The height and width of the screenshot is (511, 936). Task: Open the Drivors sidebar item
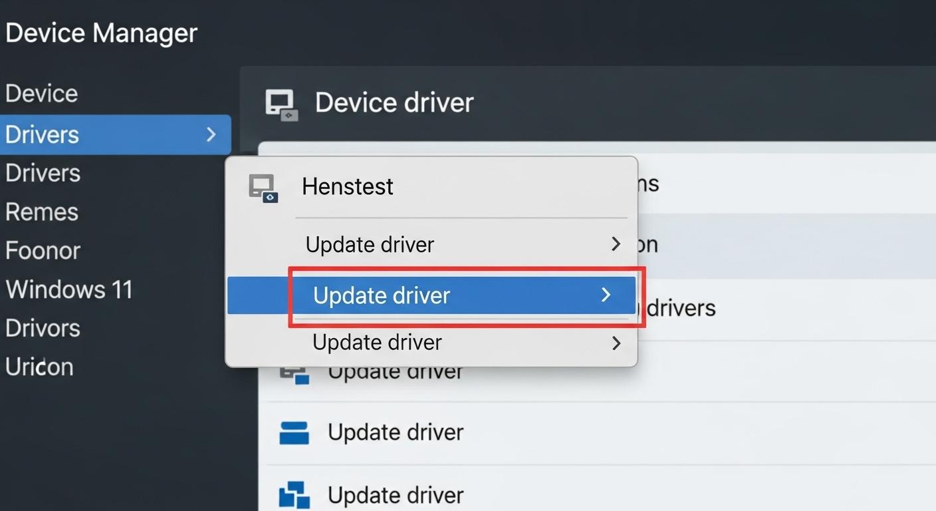click(x=43, y=328)
